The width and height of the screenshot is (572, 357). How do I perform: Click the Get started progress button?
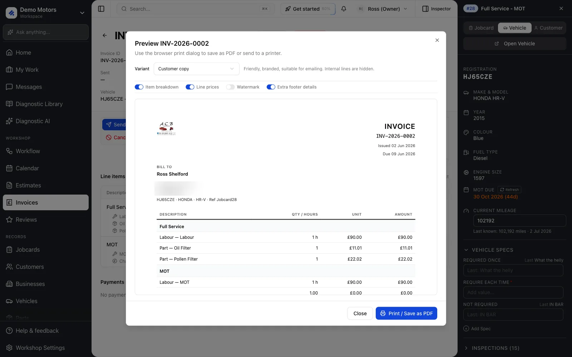click(x=308, y=9)
